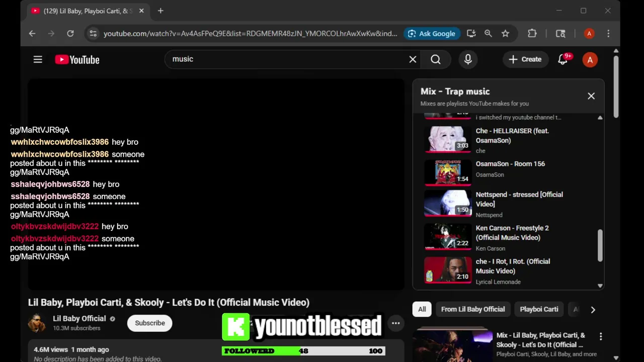The width and height of the screenshot is (644, 362).
Task: Play Ken Carson - Freestyle 2 thumbnail
Action: [447, 236]
